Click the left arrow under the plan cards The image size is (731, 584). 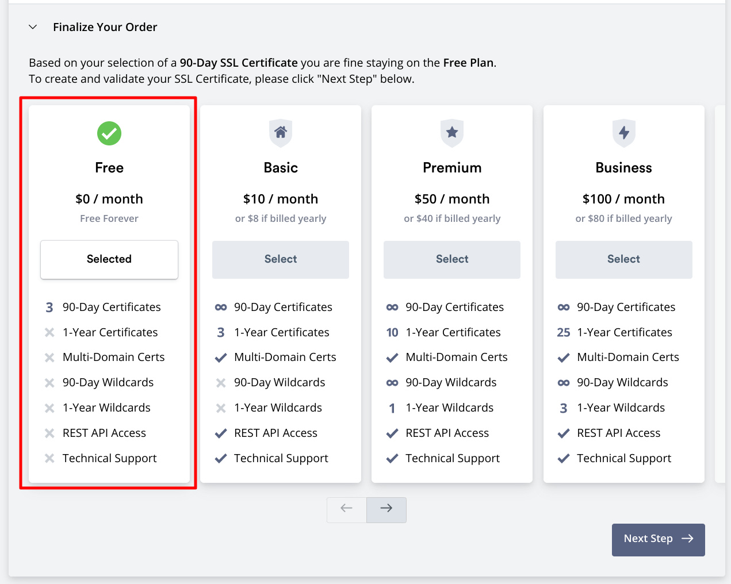(347, 509)
